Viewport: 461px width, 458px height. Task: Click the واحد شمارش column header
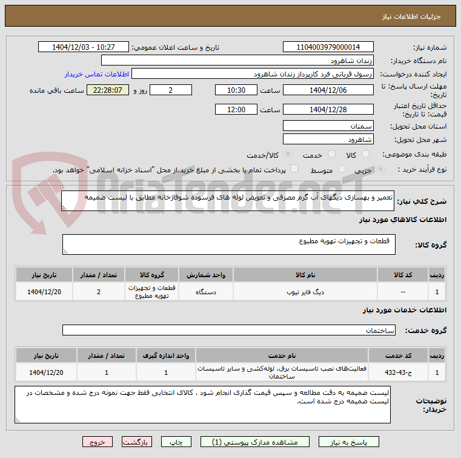pyautogui.click(x=206, y=275)
